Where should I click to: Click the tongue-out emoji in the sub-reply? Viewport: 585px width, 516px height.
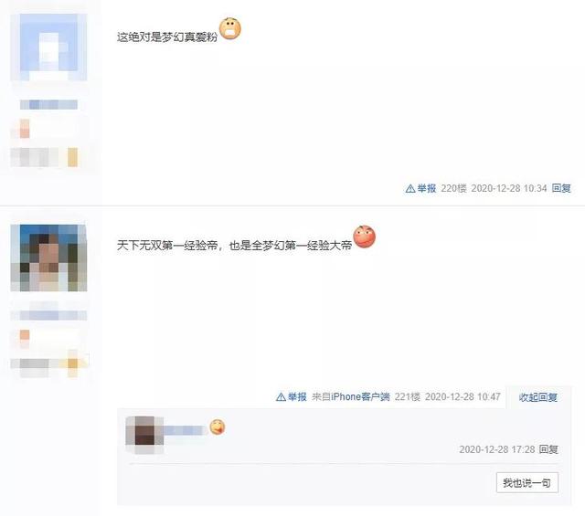[x=218, y=426]
